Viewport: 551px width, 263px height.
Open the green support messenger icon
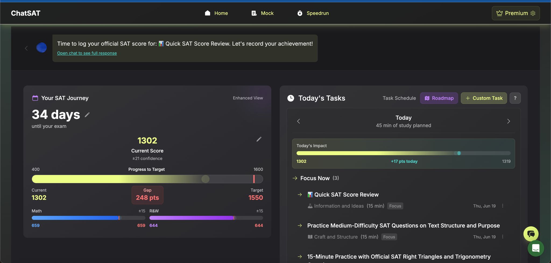tap(535, 249)
